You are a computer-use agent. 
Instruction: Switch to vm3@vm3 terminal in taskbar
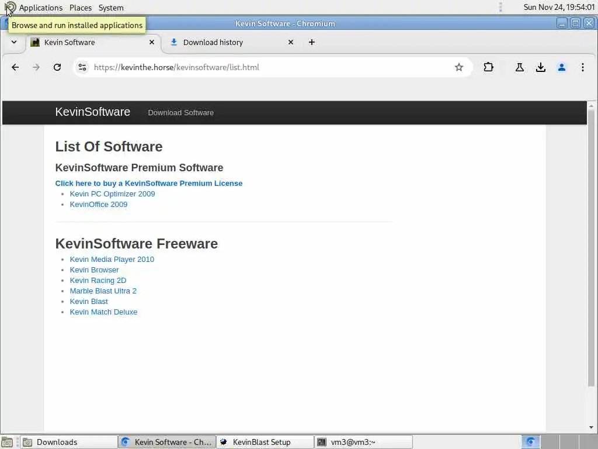pos(363,442)
